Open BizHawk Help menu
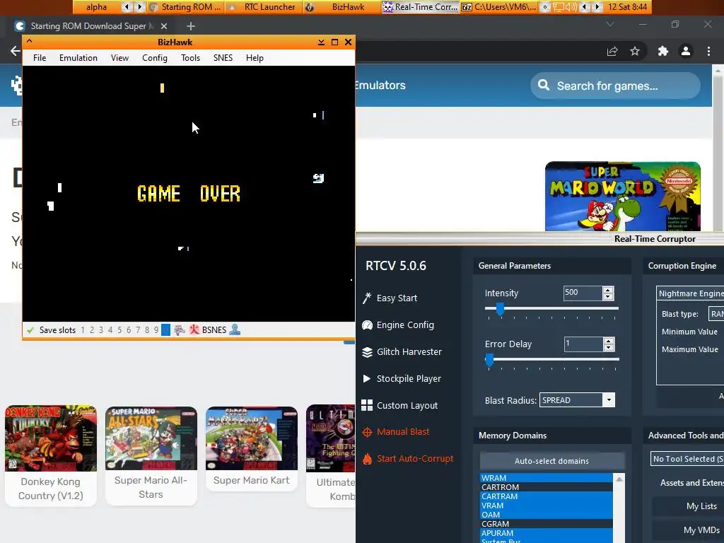Image resolution: width=724 pixels, height=543 pixels. [x=255, y=58]
